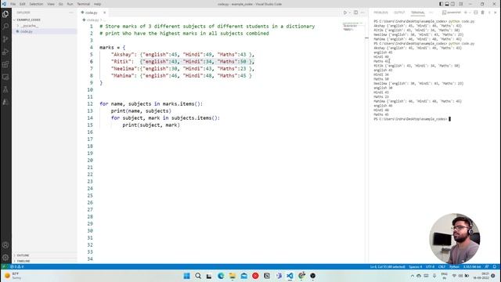Switch to the PROBLEMS panel tab
Viewport: 501px width, 282px height.
pyautogui.click(x=380, y=13)
